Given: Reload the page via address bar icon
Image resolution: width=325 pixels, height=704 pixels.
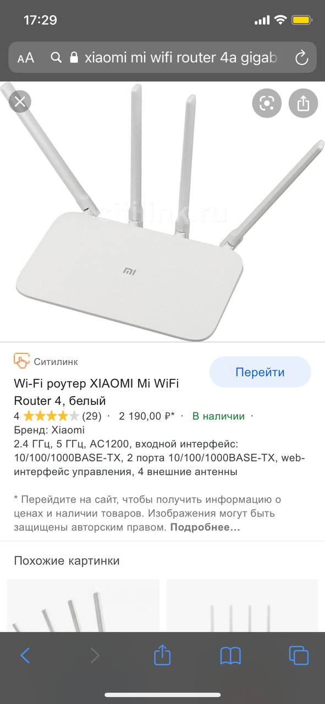Looking at the screenshot, I should 301,57.
